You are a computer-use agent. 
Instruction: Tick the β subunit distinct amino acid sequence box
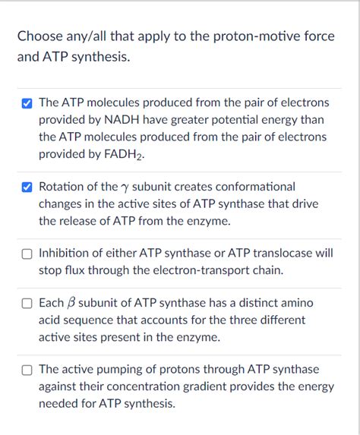[x=27, y=304]
